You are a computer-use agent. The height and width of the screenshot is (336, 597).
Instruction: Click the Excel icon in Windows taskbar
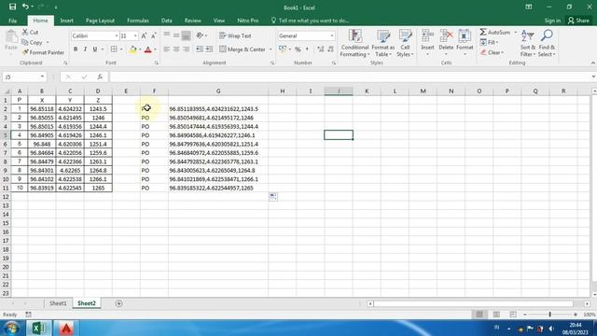pyautogui.click(x=38, y=328)
